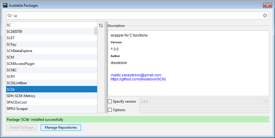Viewport: 275px width, 138px height.
Task: Click the 'installed successfully' status message
Action: pyautogui.click(x=137, y=119)
